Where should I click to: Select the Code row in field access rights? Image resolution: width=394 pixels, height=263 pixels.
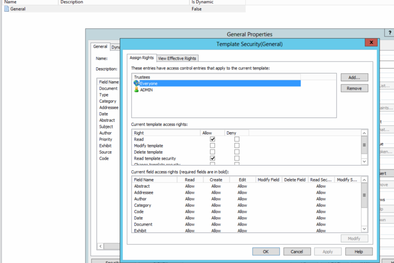pos(246,212)
